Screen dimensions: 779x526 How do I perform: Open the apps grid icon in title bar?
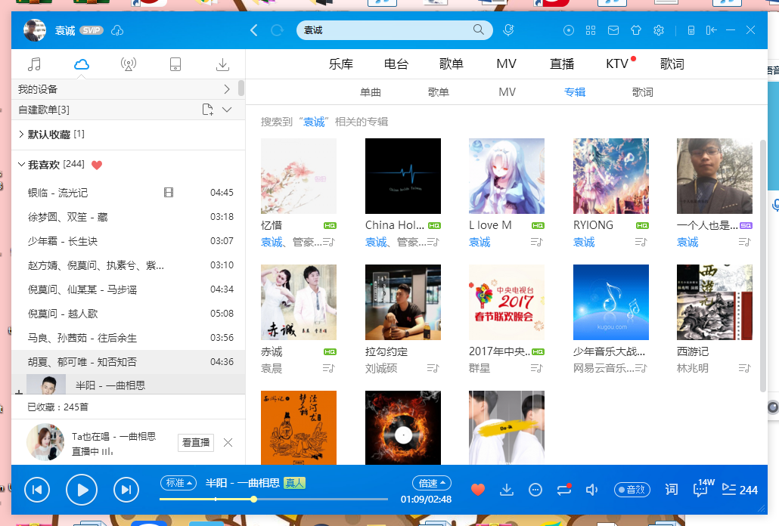pos(591,30)
